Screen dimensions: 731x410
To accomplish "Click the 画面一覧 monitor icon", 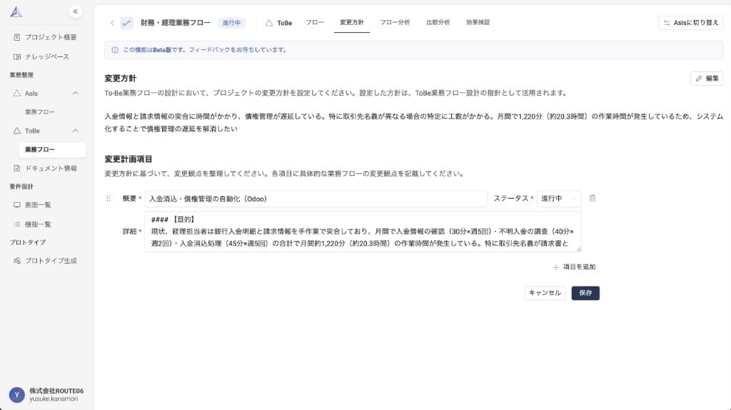I will pos(17,205).
